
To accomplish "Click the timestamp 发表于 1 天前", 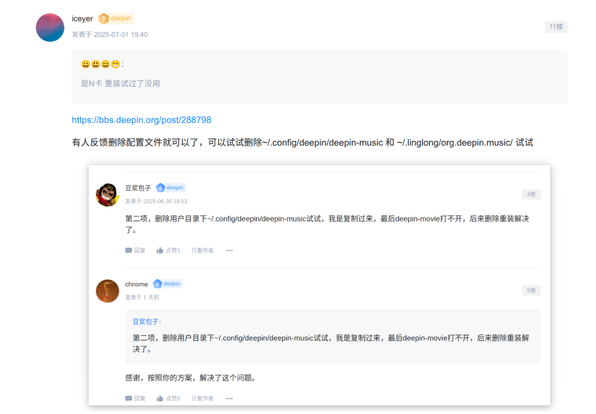I will pyautogui.click(x=142, y=297).
